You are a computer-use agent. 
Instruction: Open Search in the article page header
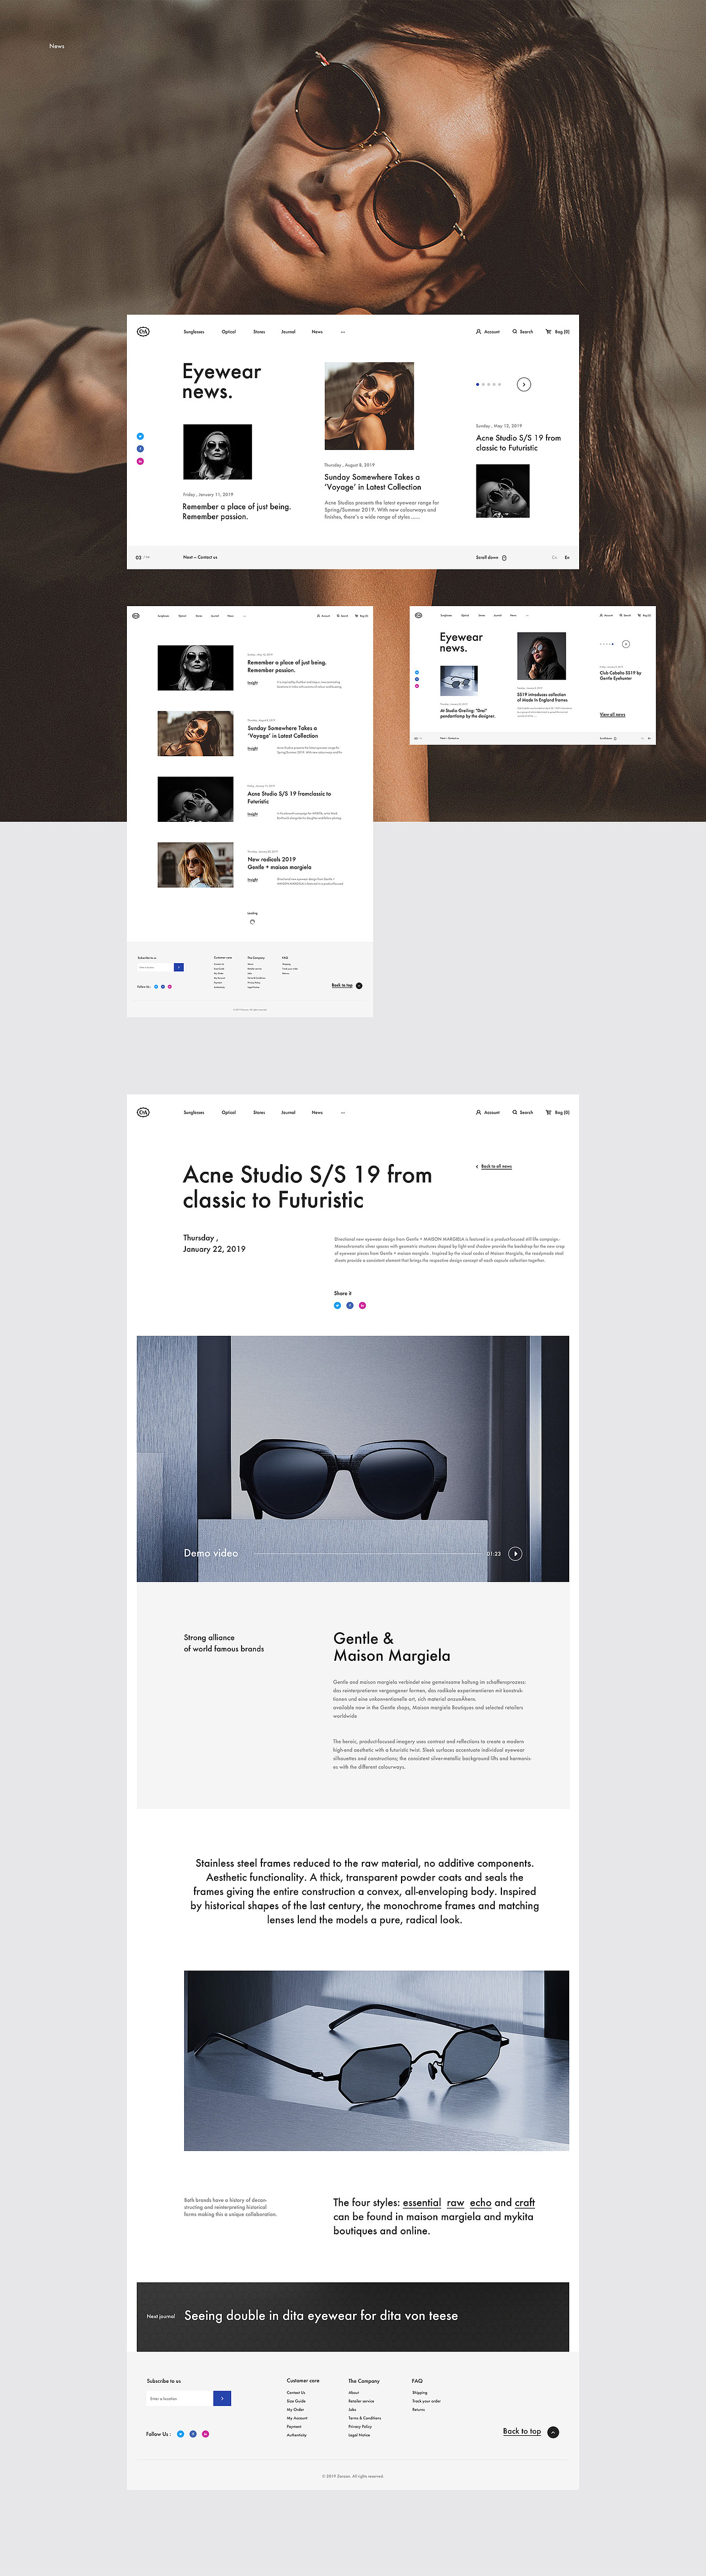coord(523,1112)
